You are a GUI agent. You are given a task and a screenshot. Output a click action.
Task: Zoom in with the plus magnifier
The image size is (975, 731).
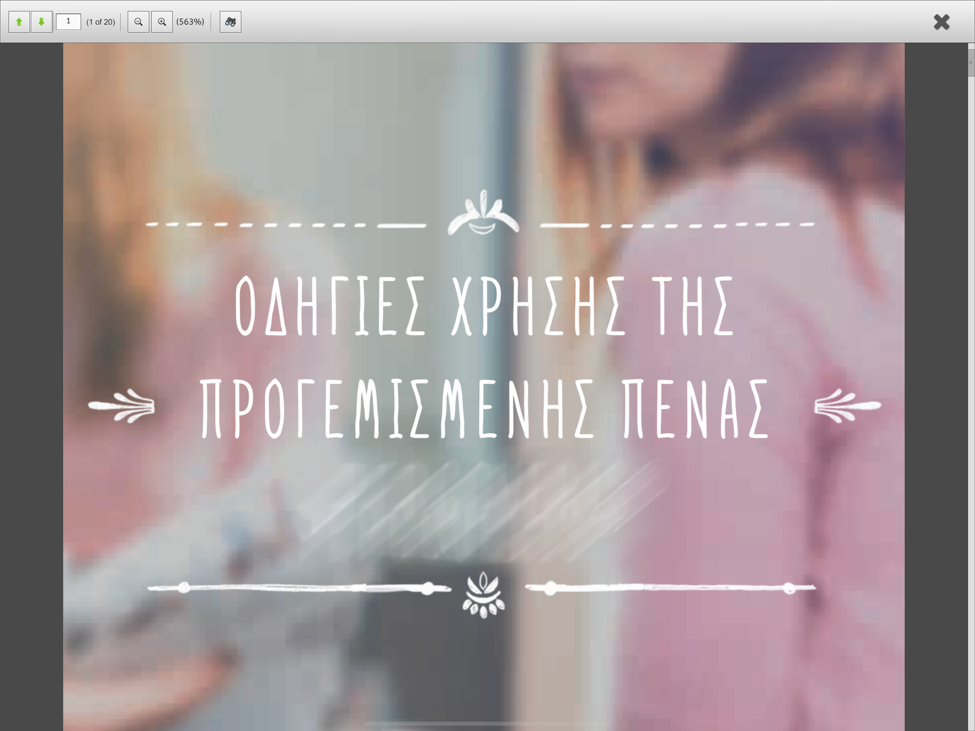tap(162, 22)
